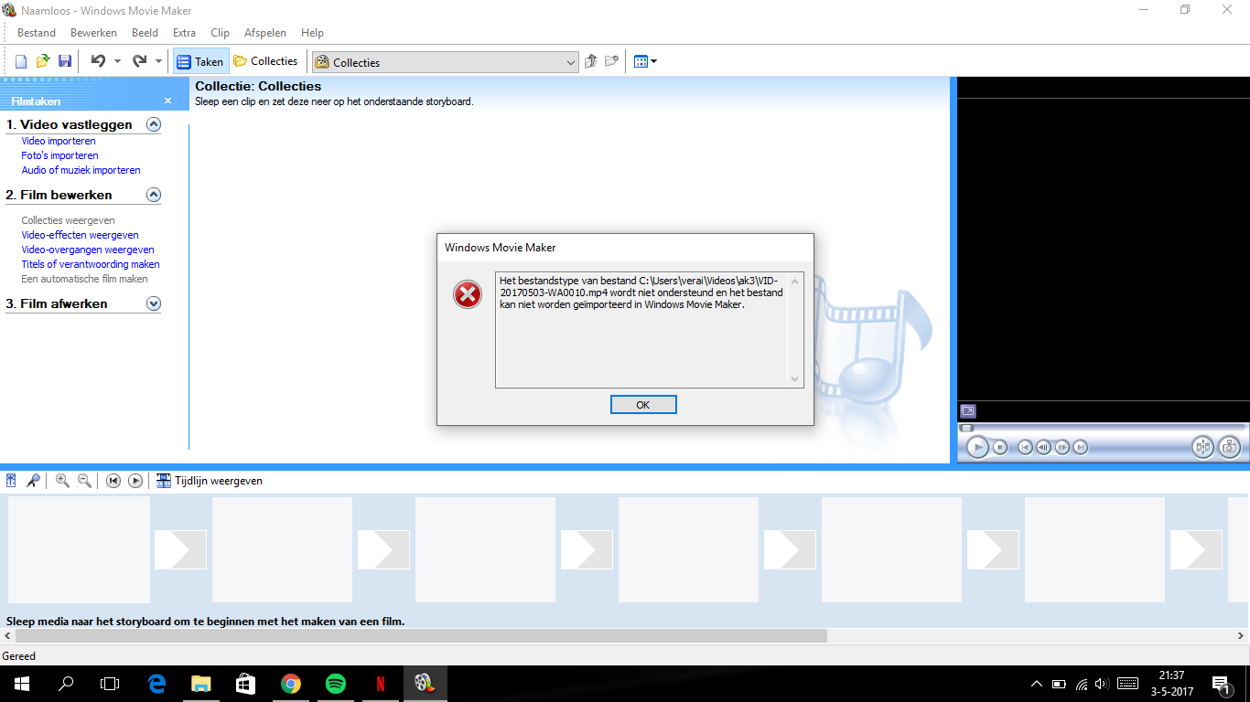
Task: Click the first empty storyboard clip cell
Action: [79, 549]
